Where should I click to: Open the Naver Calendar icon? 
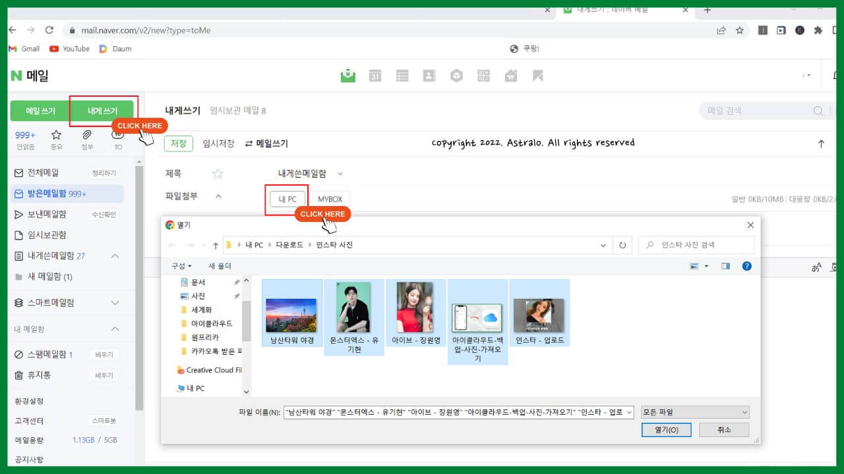375,75
